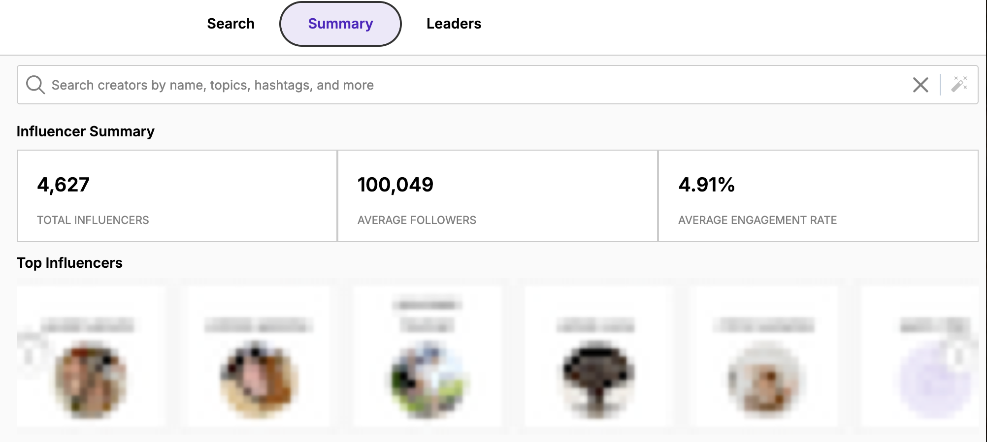This screenshot has height=442, width=987.
Task: Open the second top influencer avatar
Action: pyautogui.click(x=259, y=381)
